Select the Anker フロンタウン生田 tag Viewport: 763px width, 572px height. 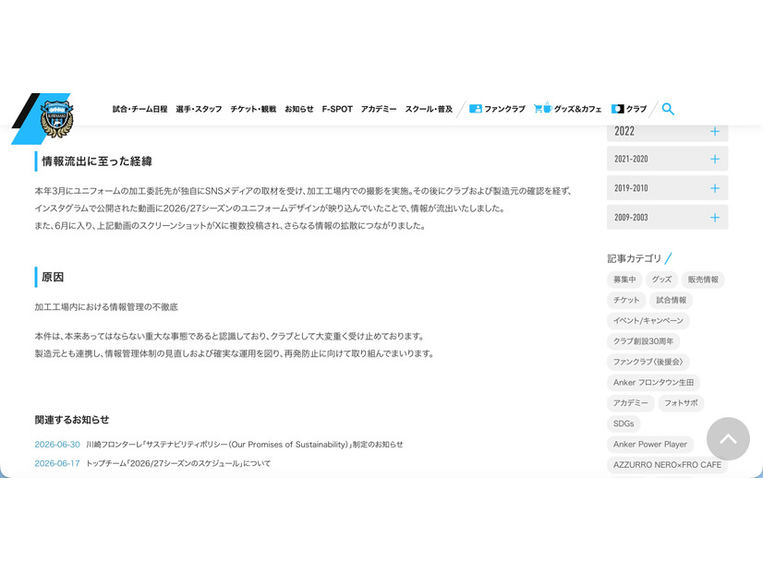653,383
